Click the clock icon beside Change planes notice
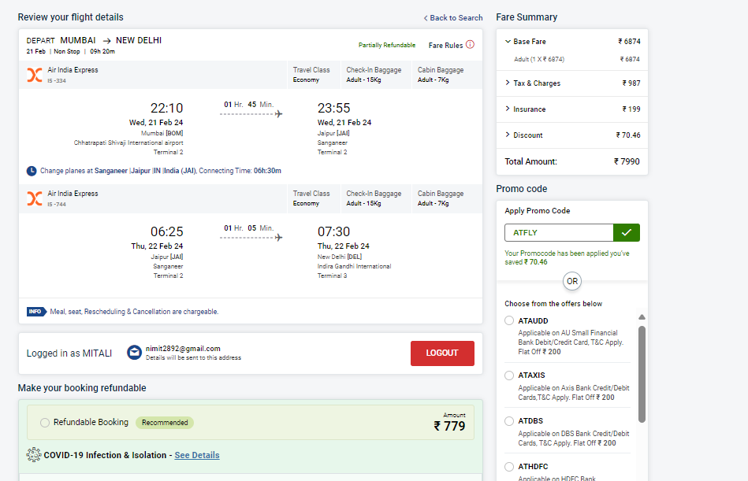Viewport: 748px width, 481px height. (32, 171)
